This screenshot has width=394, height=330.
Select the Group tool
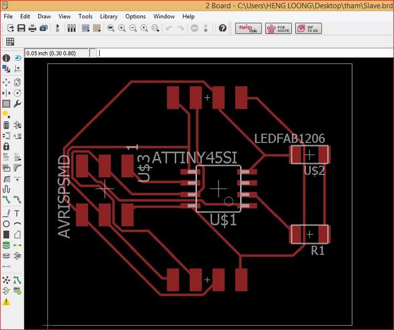[x=6, y=103]
